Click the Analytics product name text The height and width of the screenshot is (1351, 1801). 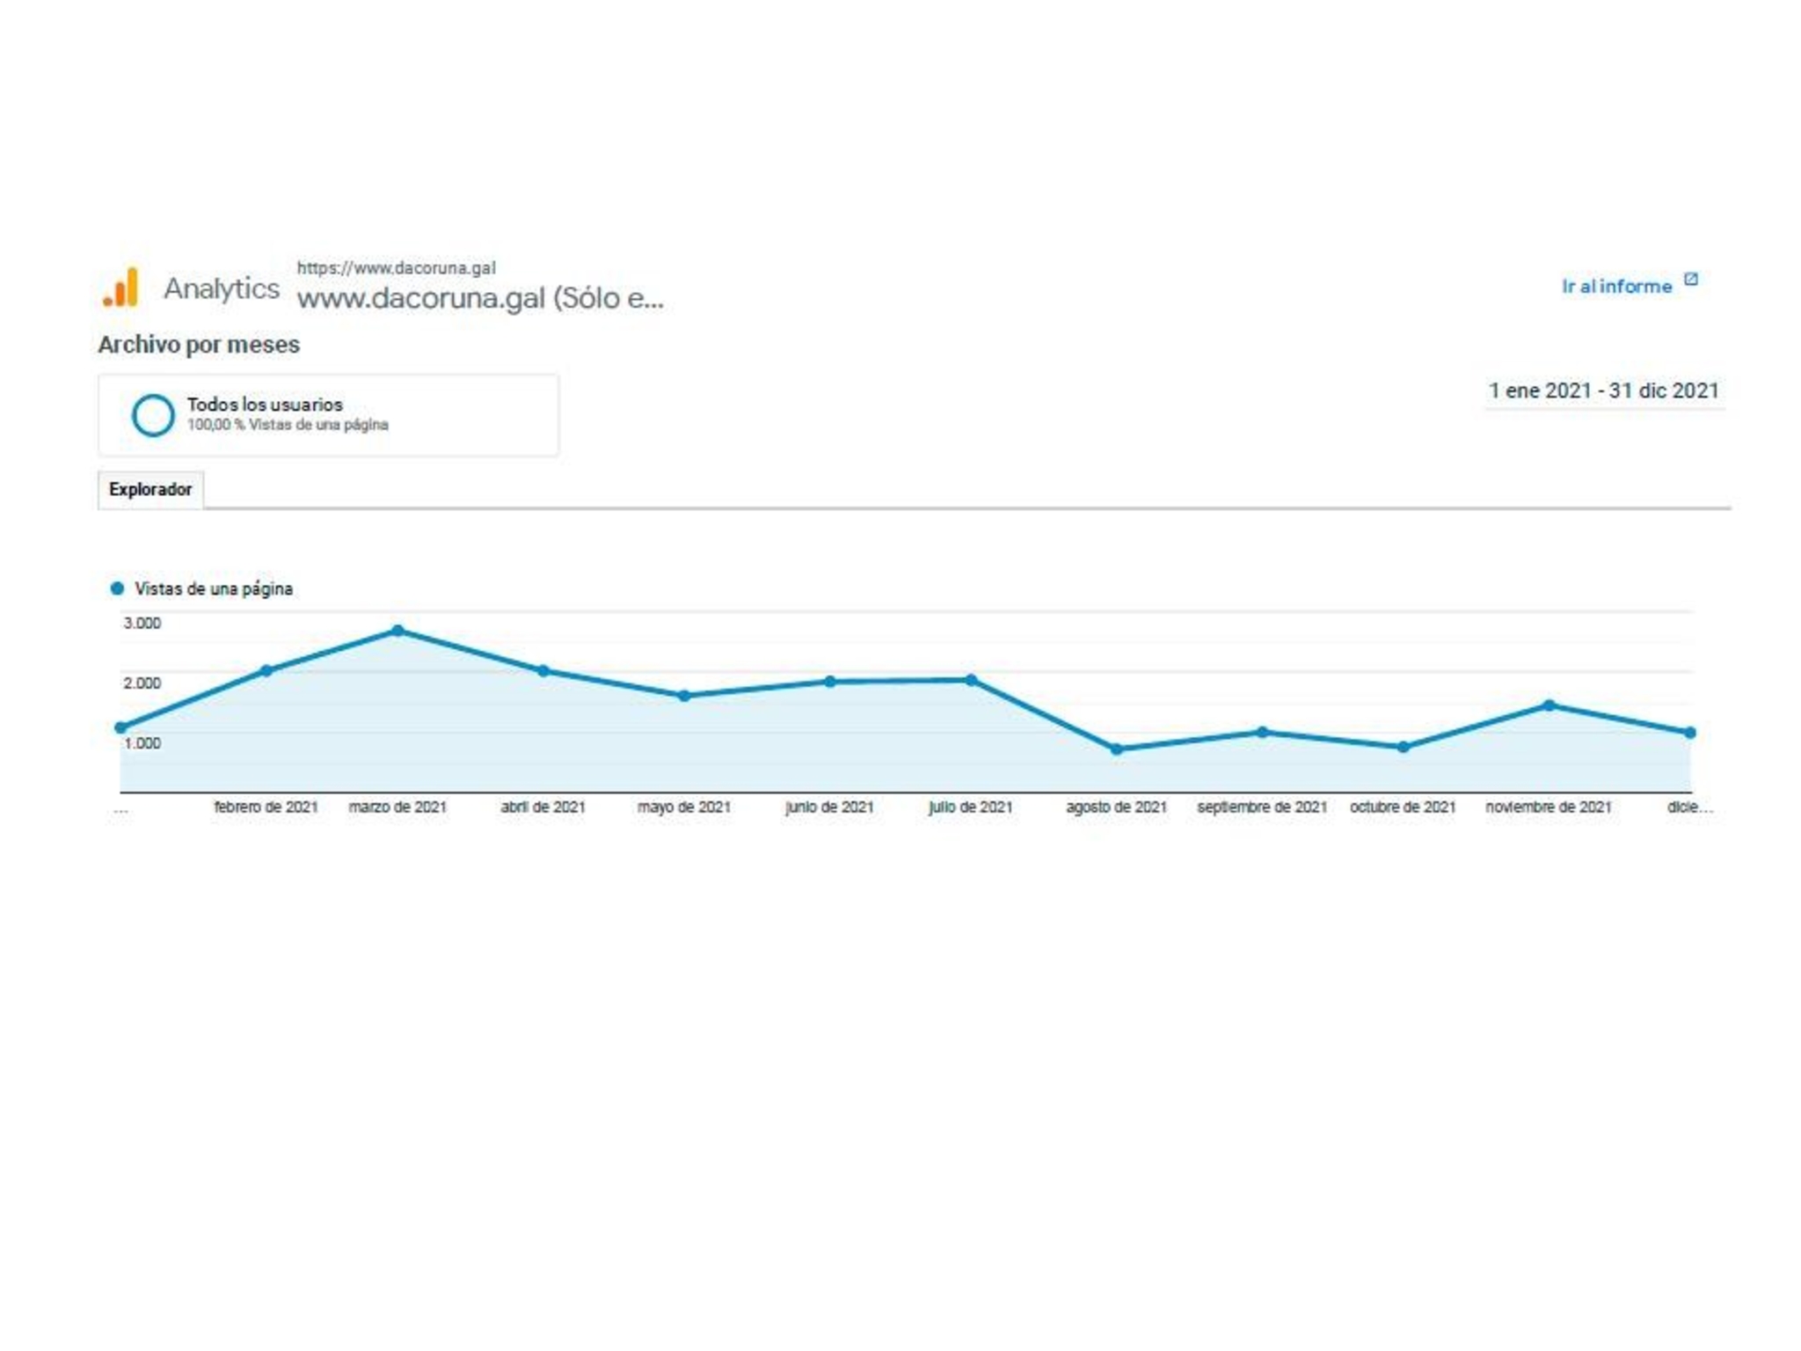[x=222, y=288]
